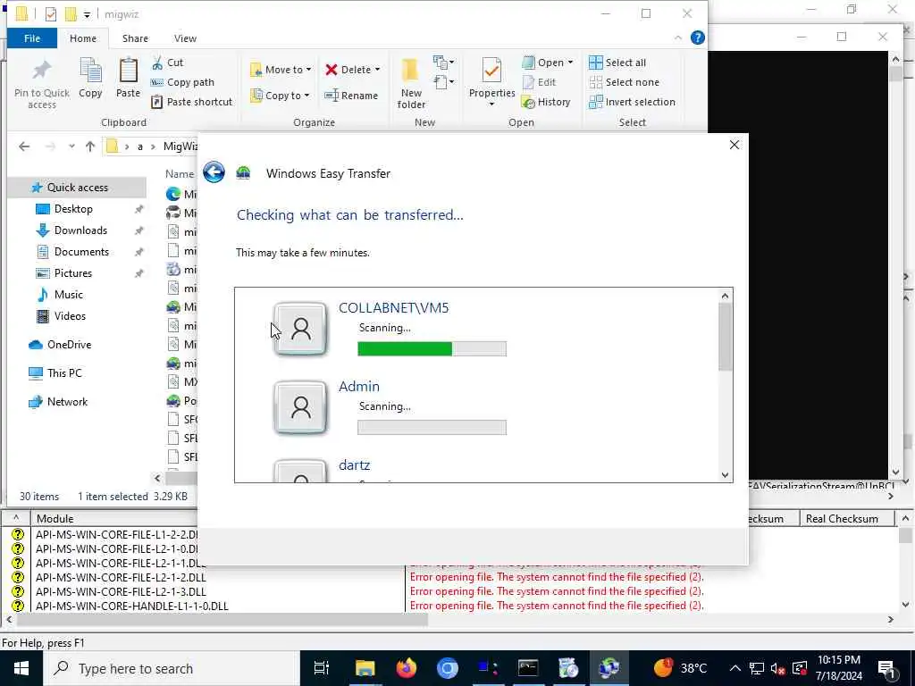Open Move to dropdown
Image resolution: width=915 pixels, height=686 pixels.
(281, 70)
